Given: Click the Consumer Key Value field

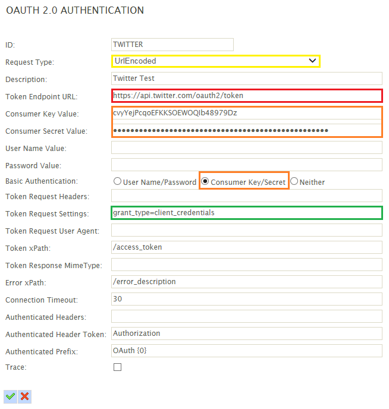Looking at the screenshot, I should click(247, 113).
